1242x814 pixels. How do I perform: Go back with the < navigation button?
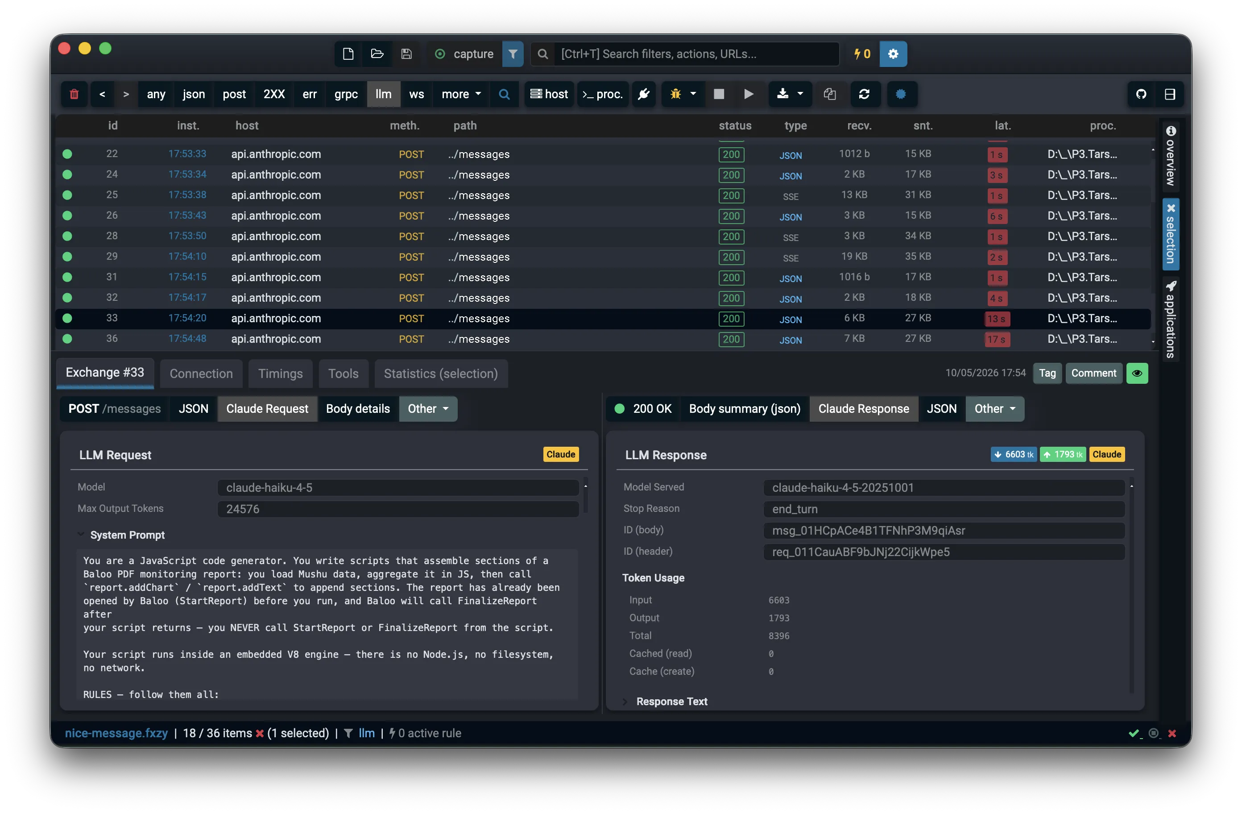pos(102,94)
